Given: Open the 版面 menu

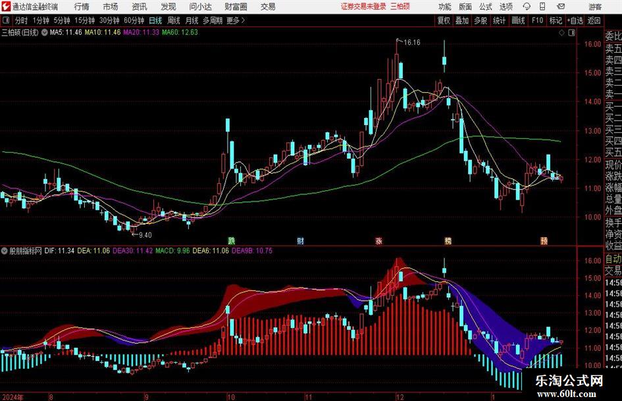Looking at the screenshot, I should [465, 7].
